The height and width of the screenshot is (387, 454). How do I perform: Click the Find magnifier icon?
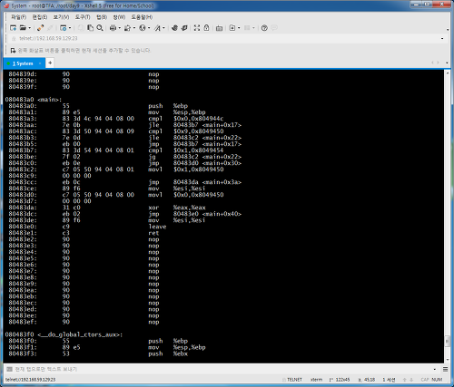[100, 28]
